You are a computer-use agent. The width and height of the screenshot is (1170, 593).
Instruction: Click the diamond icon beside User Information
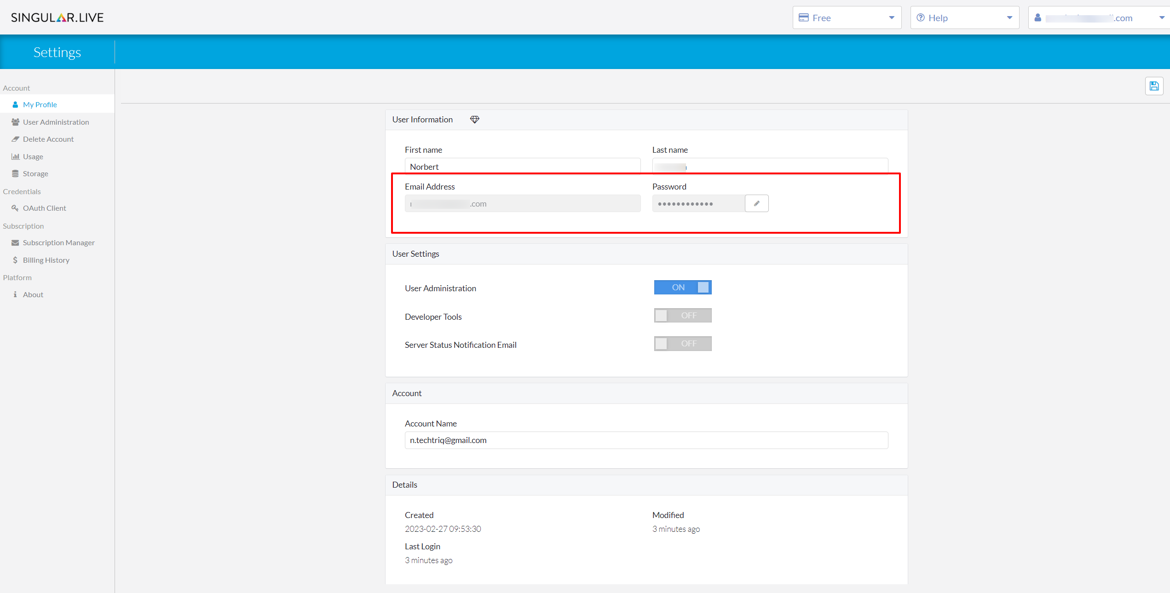(474, 120)
